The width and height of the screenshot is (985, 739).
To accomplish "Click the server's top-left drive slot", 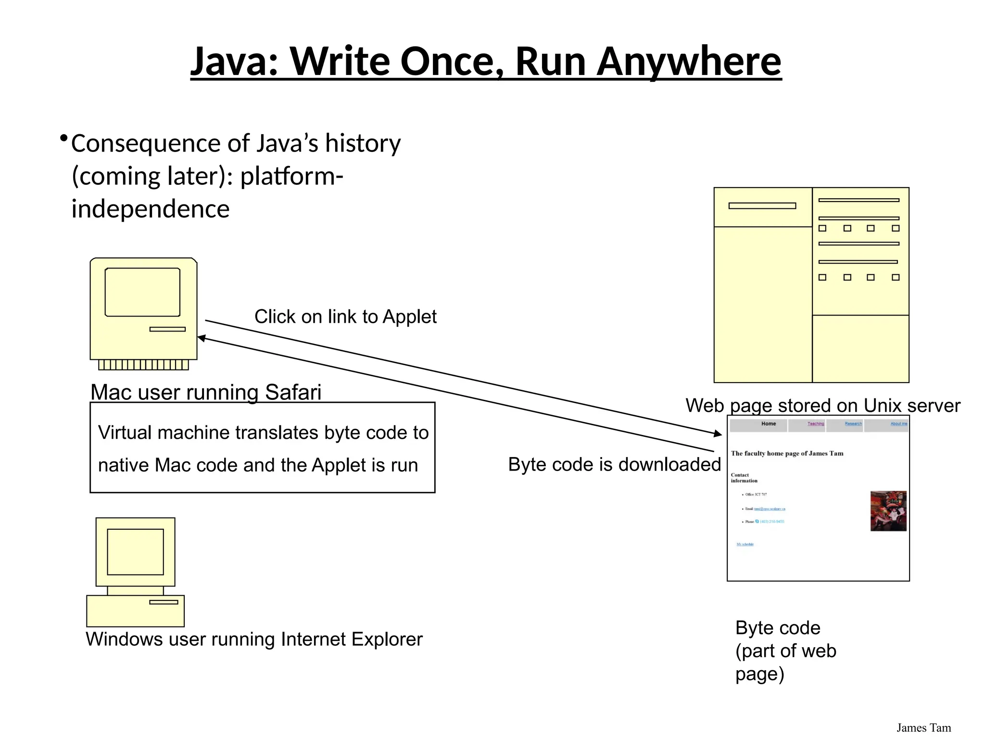I will point(762,206).
